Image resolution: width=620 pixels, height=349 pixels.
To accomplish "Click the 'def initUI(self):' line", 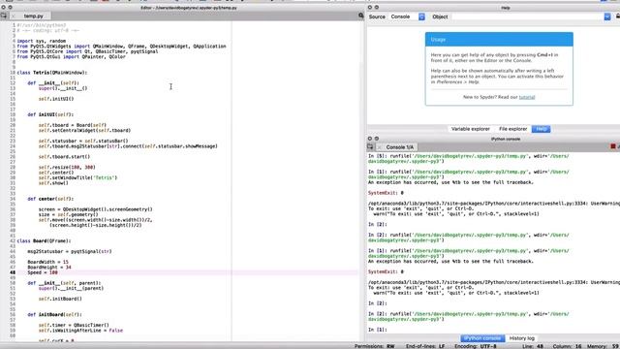I will click(50, 114).
